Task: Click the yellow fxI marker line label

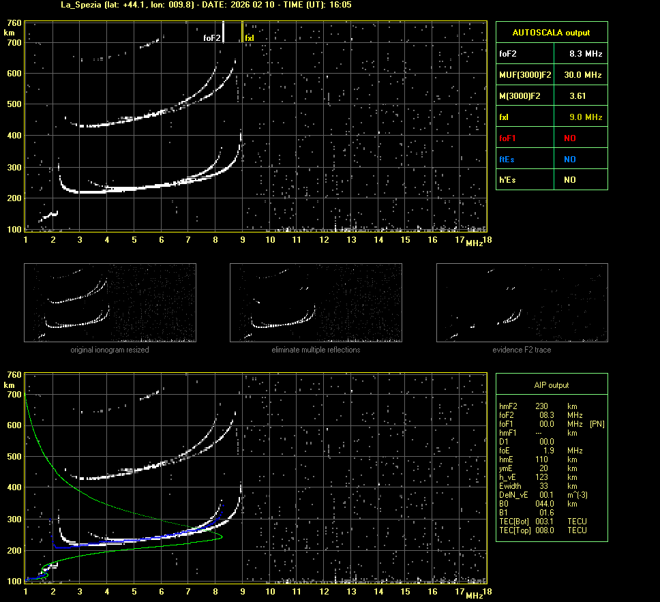Action: point(249,38)
